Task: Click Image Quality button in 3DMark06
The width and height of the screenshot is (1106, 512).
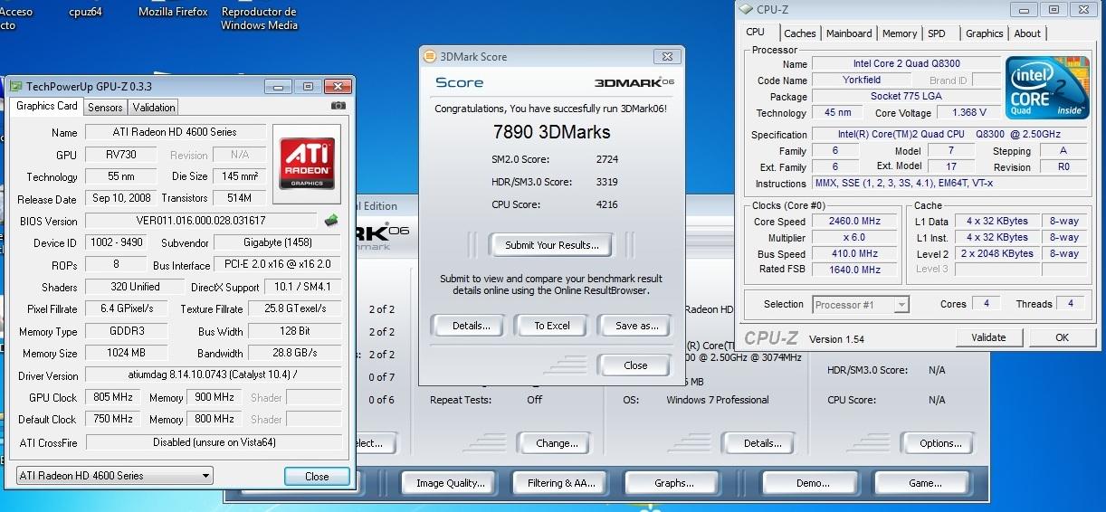Action: (x=450, y=483)
